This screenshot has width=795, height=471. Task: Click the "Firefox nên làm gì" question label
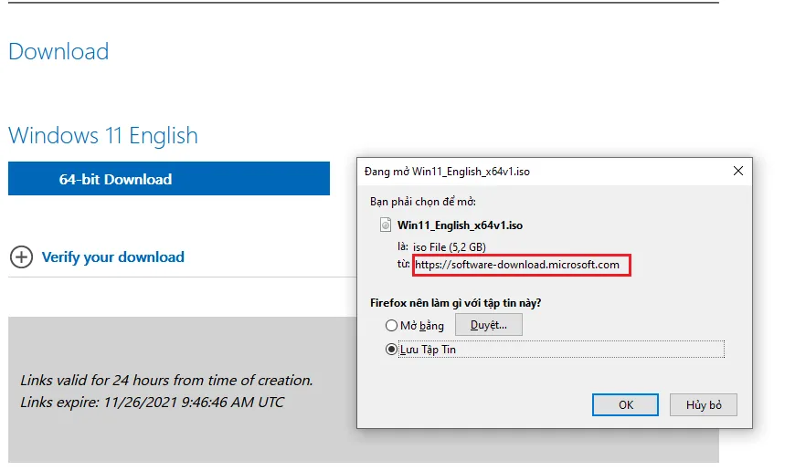pyautogui.click(x=461, y=302)
